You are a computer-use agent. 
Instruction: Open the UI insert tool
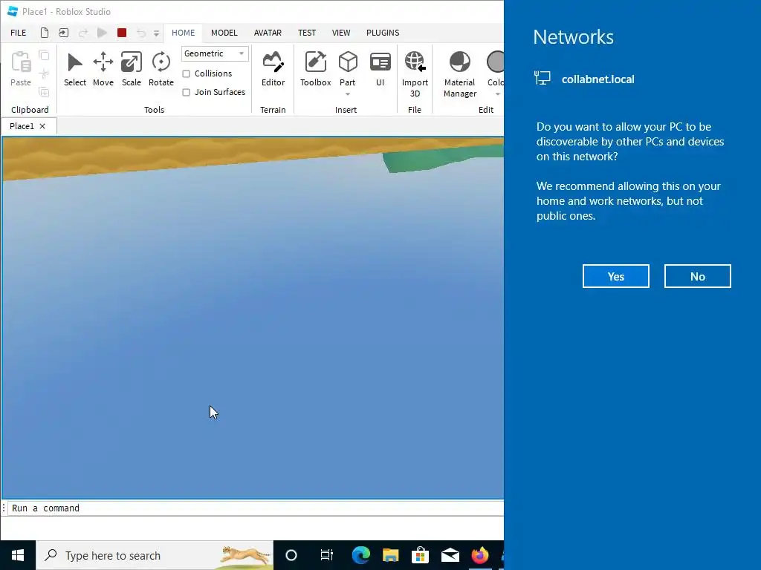pyautogui.click(x=380, y=70)
